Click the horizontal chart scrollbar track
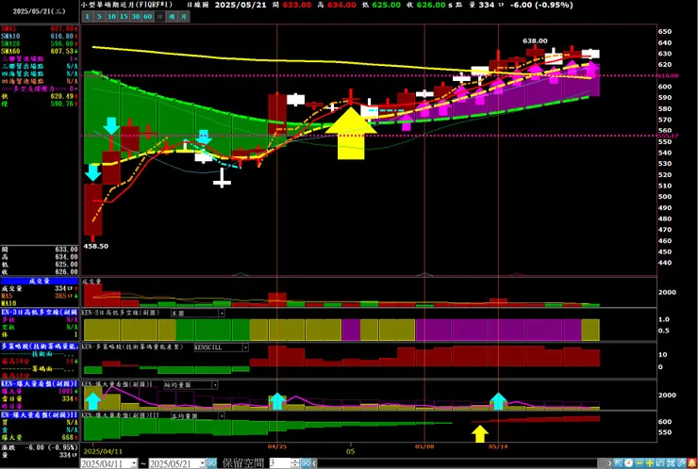 click(458, 463)
